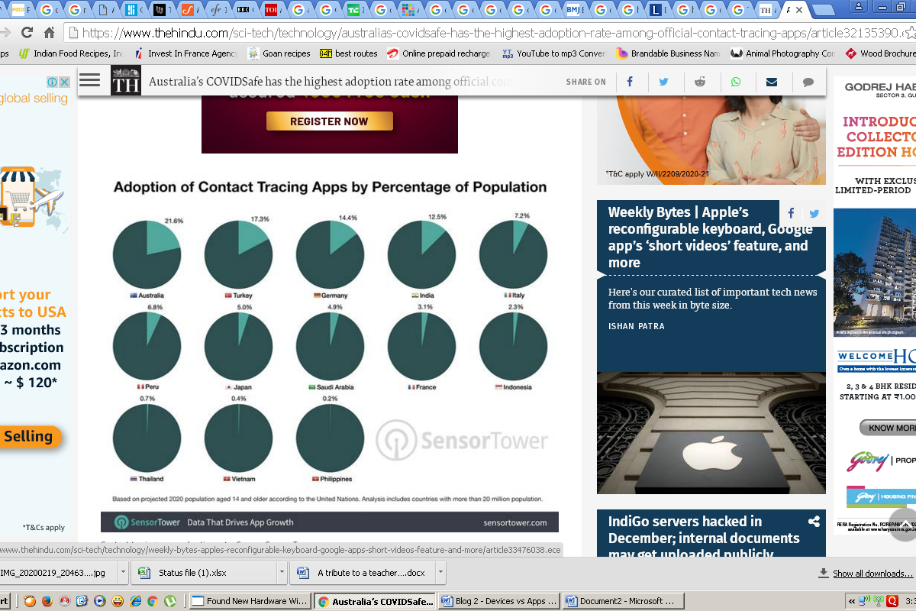Image resolution: width=916 pixels, height=611 pixels.
Task: Expand Status file xlsx download options arrow
Action: coord(282,572)
